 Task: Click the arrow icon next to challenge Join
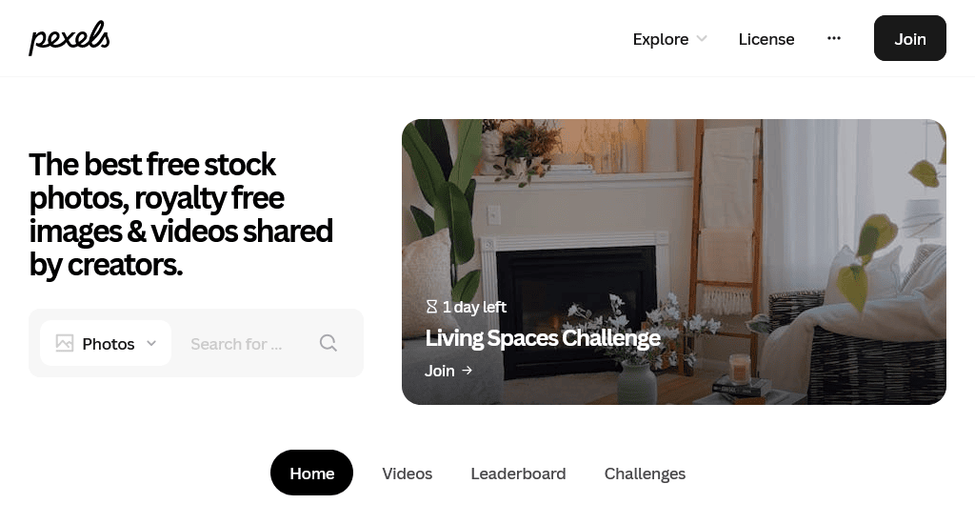[467, 371]
